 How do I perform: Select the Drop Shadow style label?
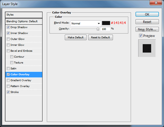point(19,27)
